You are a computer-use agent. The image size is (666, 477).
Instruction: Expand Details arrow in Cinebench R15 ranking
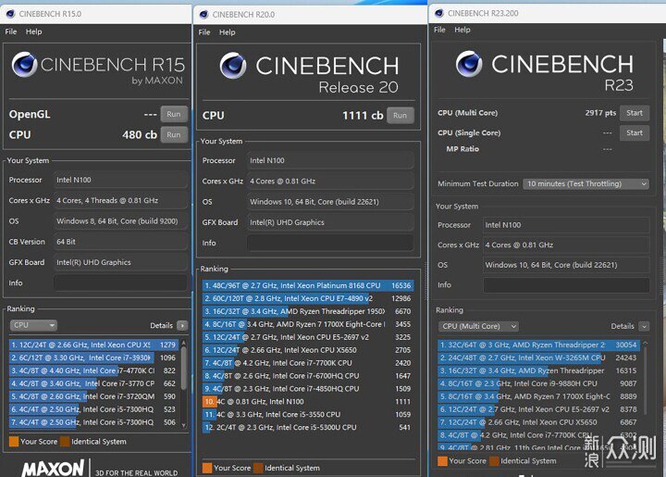182,326
